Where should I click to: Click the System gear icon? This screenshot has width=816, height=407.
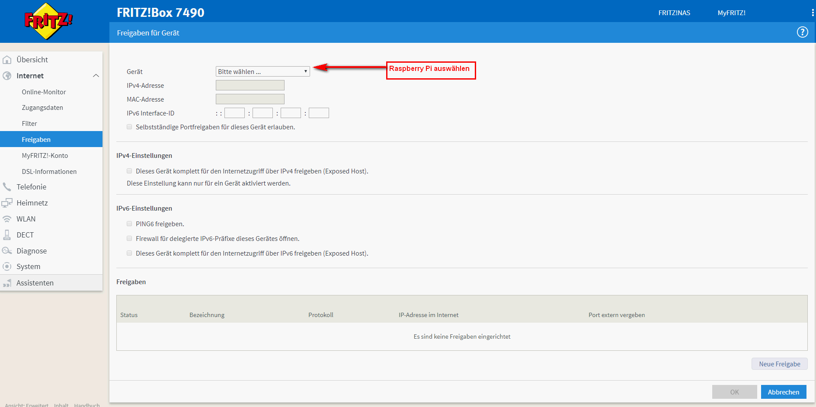coord(7,266)
